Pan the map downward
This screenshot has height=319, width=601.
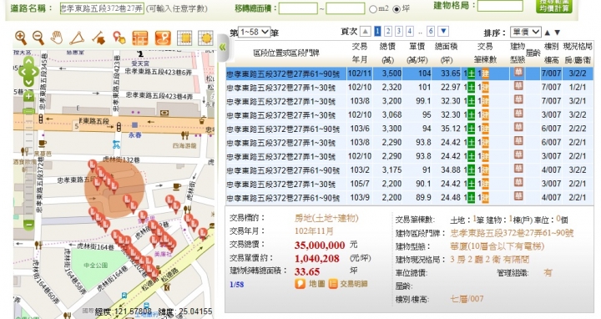coord(29,82)
